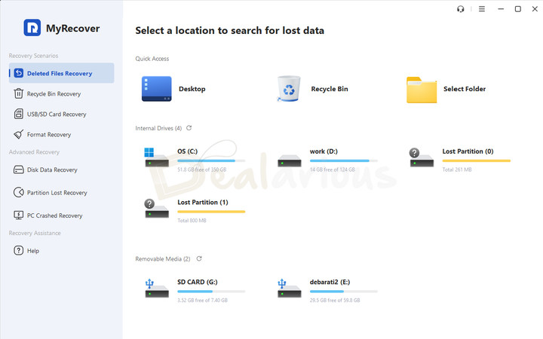Click the Lost Partition (1) yellow usage bar

pyautogui.click(x=211, y=212)
